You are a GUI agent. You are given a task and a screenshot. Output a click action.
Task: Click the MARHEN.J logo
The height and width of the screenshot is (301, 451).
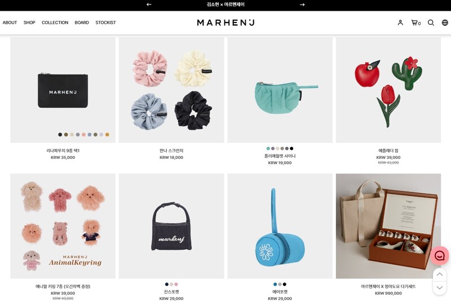(x=226, y=23)
